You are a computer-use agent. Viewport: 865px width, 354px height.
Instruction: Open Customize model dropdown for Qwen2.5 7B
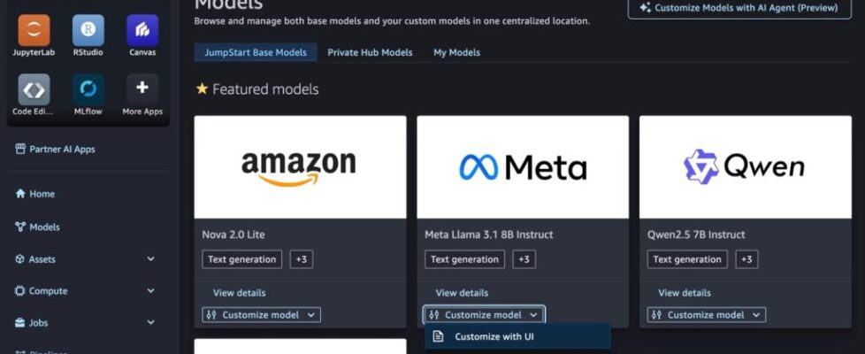click(x=707, y=315)
